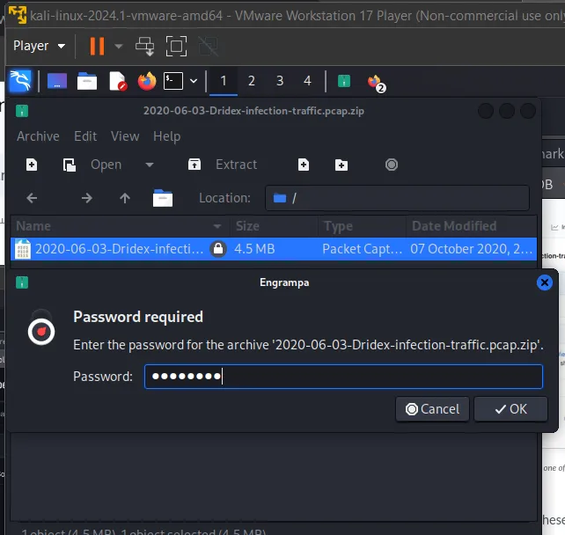This screenshot has height=535, width=565.
Task: Click the Password input field
Action: (343, 377)
